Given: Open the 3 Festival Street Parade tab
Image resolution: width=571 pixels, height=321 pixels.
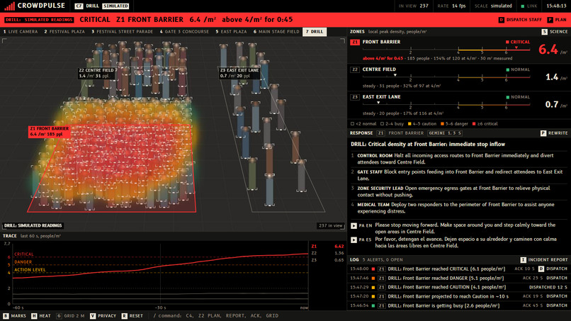Looking at the screenshot, I should [x=123, y=32].
